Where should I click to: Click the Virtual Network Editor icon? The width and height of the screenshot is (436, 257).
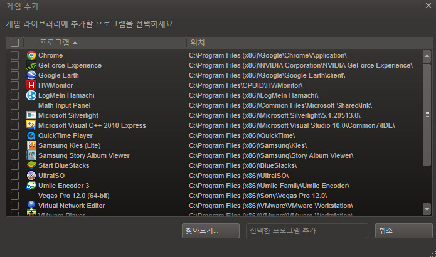[x=31, y=206]
